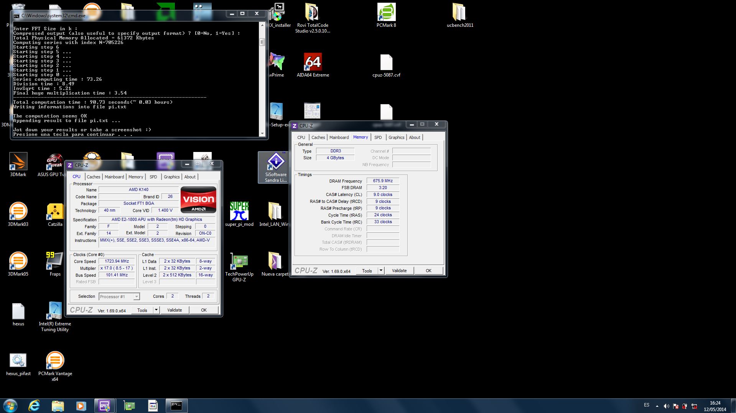Click the Memory Type DDR3 value
The height and width of the screenshot is (413, 736).
[x=336, y=151]
